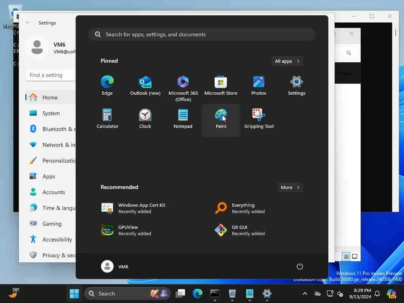This screenshot has height=303, width=404.
Task: Launch GPUView recently added app
Action: click(126, 230)
